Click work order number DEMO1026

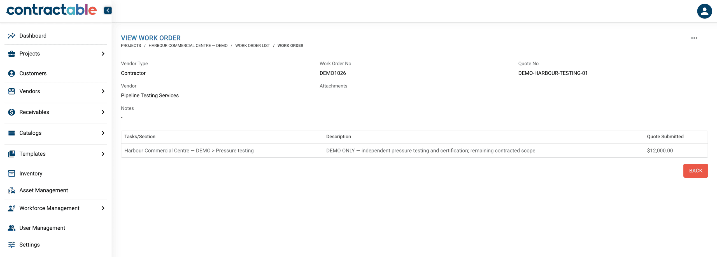pyautogui.click(x=333, y=73)
